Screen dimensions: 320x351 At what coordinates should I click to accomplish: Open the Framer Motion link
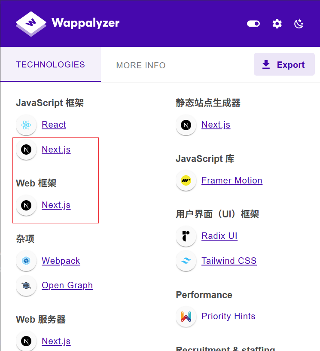pos(232,180)
